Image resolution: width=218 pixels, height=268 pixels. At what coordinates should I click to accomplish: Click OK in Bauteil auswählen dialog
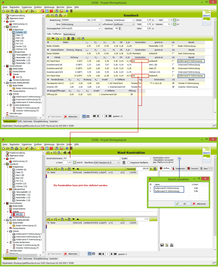point(182,204)
